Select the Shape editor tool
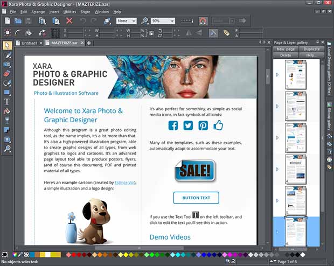Screen dimensions: 334x266 7,83
